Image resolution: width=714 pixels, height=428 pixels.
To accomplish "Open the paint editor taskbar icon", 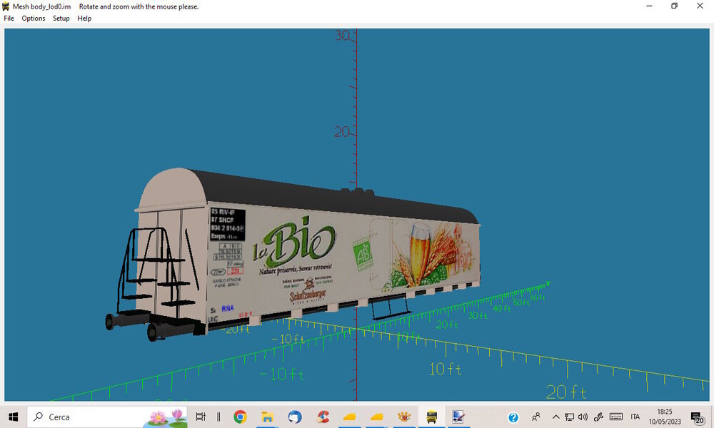I will (458, 417).
